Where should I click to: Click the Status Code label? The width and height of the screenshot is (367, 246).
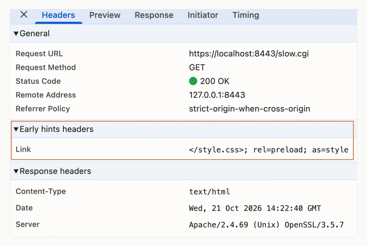38,81
